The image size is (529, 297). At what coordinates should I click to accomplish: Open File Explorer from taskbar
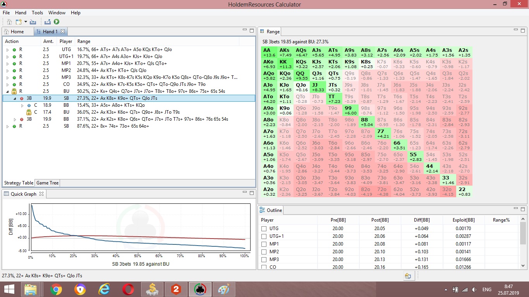click(30, 289)
